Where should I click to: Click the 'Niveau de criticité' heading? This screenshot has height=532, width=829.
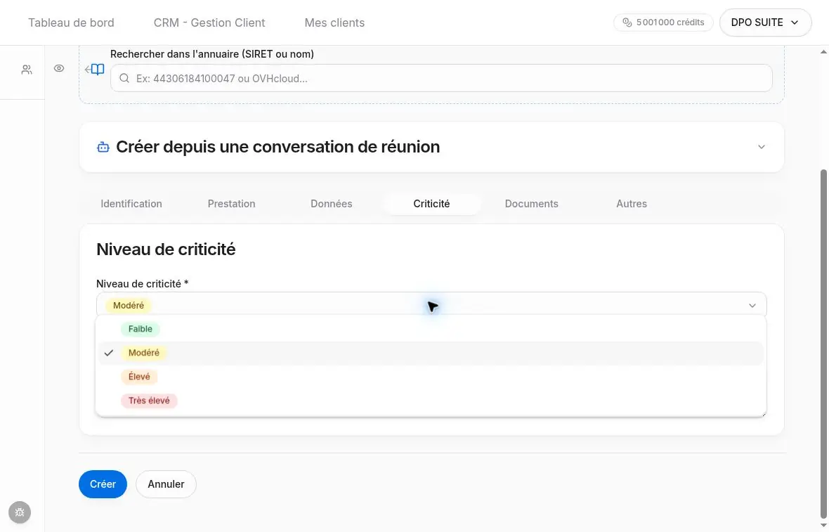click(x=166, y=249)
